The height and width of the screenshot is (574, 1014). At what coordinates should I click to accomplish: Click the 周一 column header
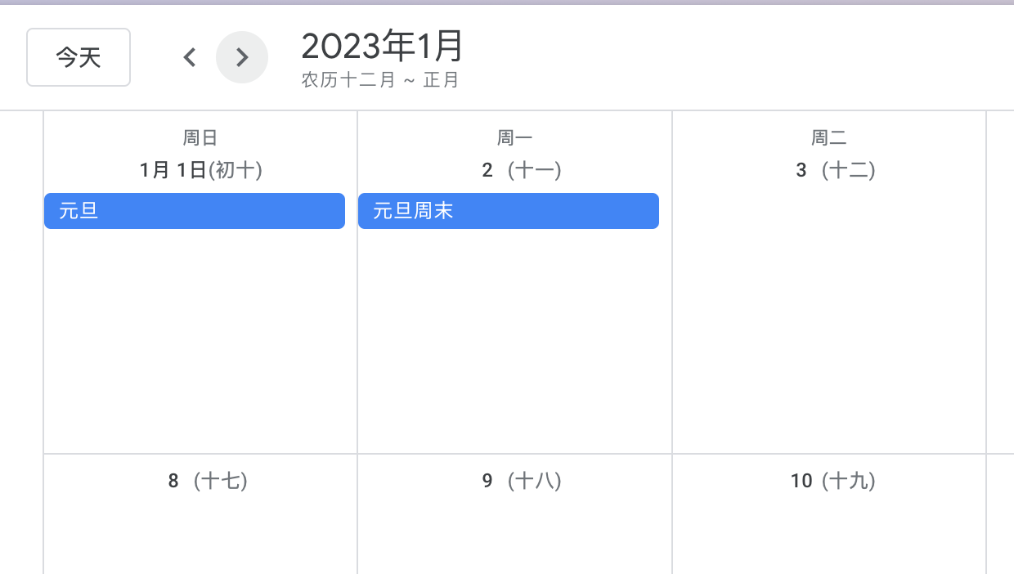[514, 138]
